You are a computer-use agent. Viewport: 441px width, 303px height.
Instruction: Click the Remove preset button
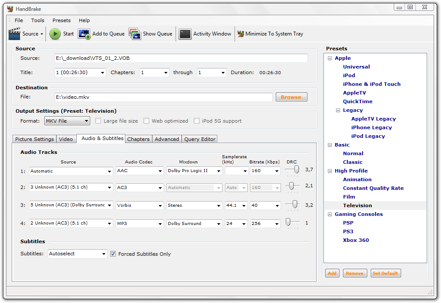pos(355,273)
